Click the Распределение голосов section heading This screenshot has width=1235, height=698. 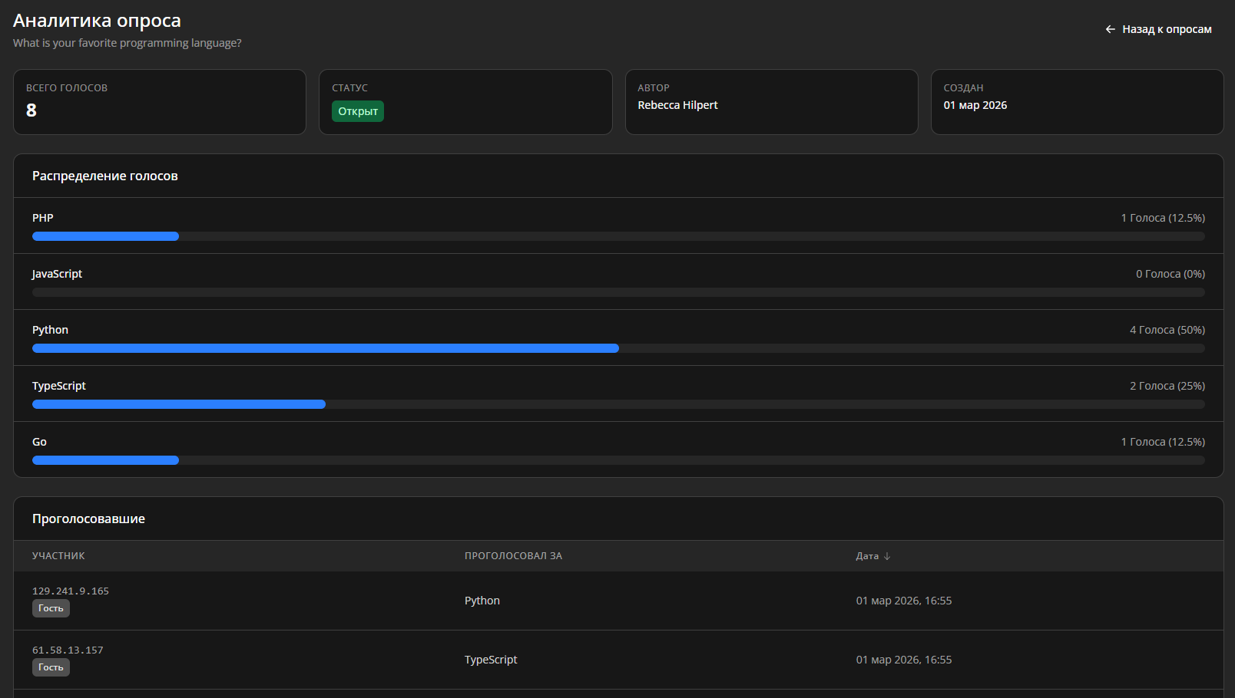pos(105,176)
